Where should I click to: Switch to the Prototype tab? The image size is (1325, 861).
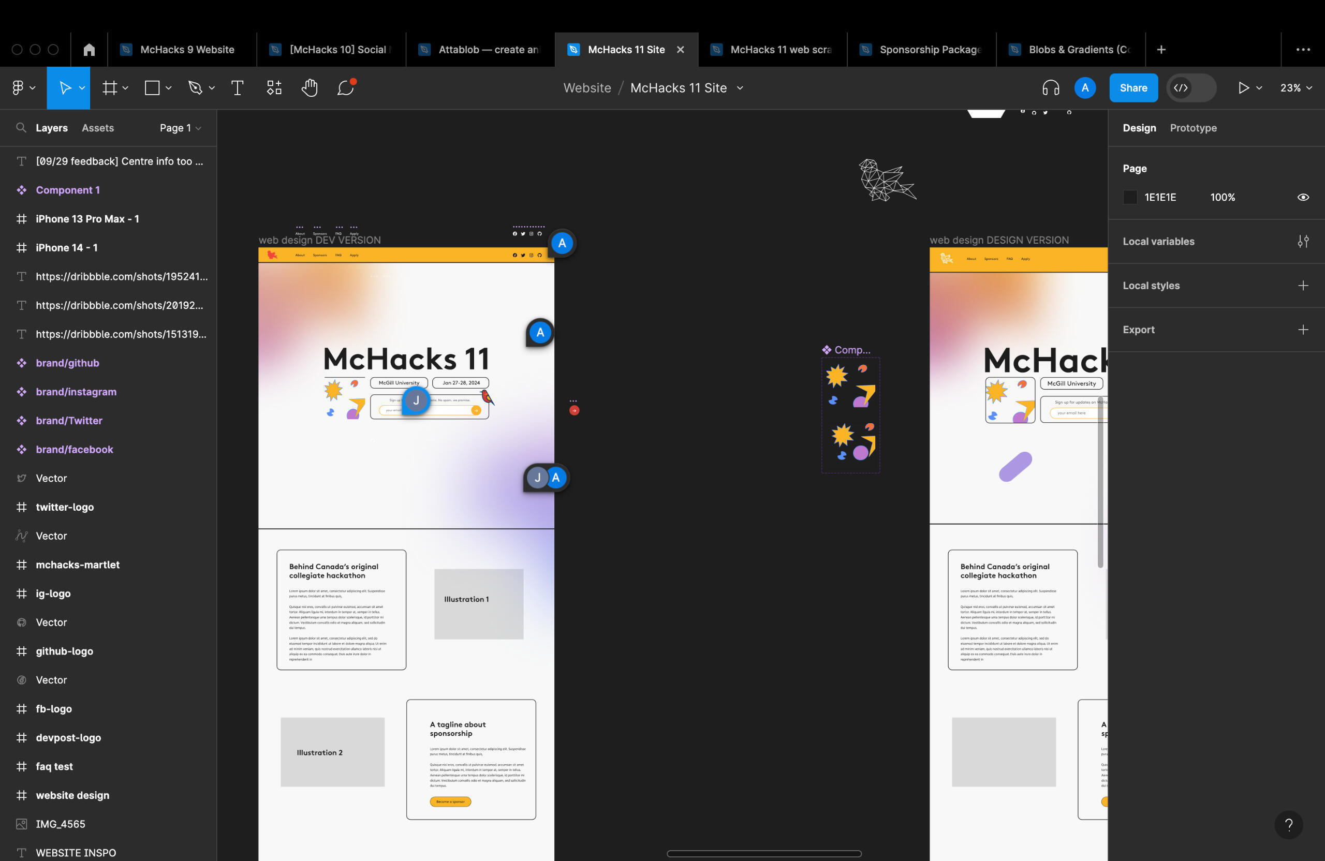pyautogui.click(x=1192, y=128)
